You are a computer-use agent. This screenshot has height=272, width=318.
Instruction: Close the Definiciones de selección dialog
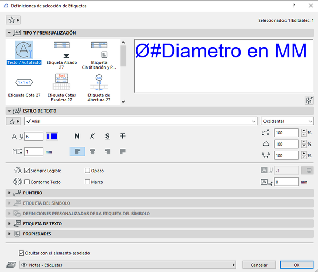pos(311,6)
